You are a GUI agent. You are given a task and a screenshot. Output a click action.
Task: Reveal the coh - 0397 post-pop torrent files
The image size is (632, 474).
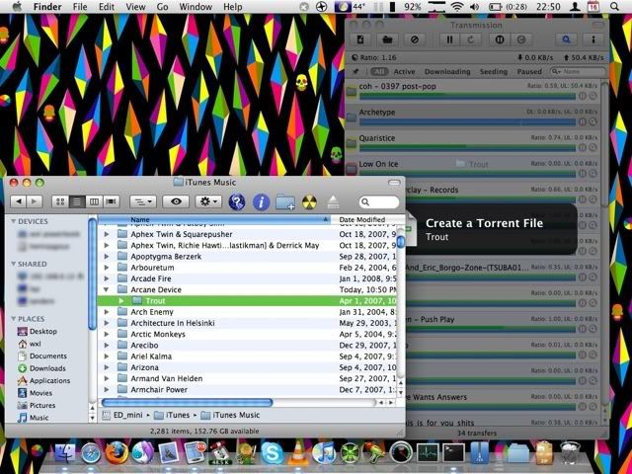pyautogui.click(x=592, y=97)
